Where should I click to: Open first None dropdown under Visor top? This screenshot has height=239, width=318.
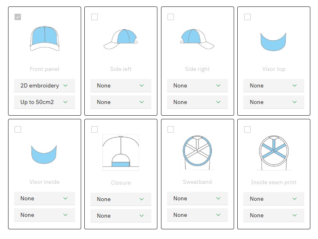click(x=274, y=85)
